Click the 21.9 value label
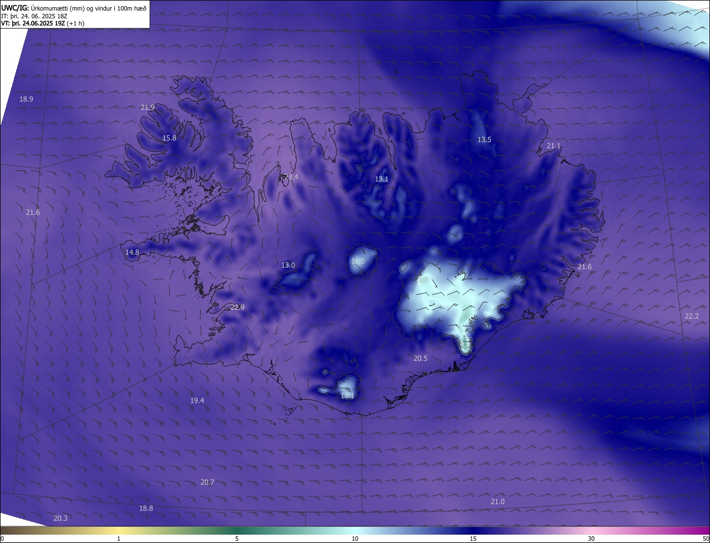 [148, 107]
